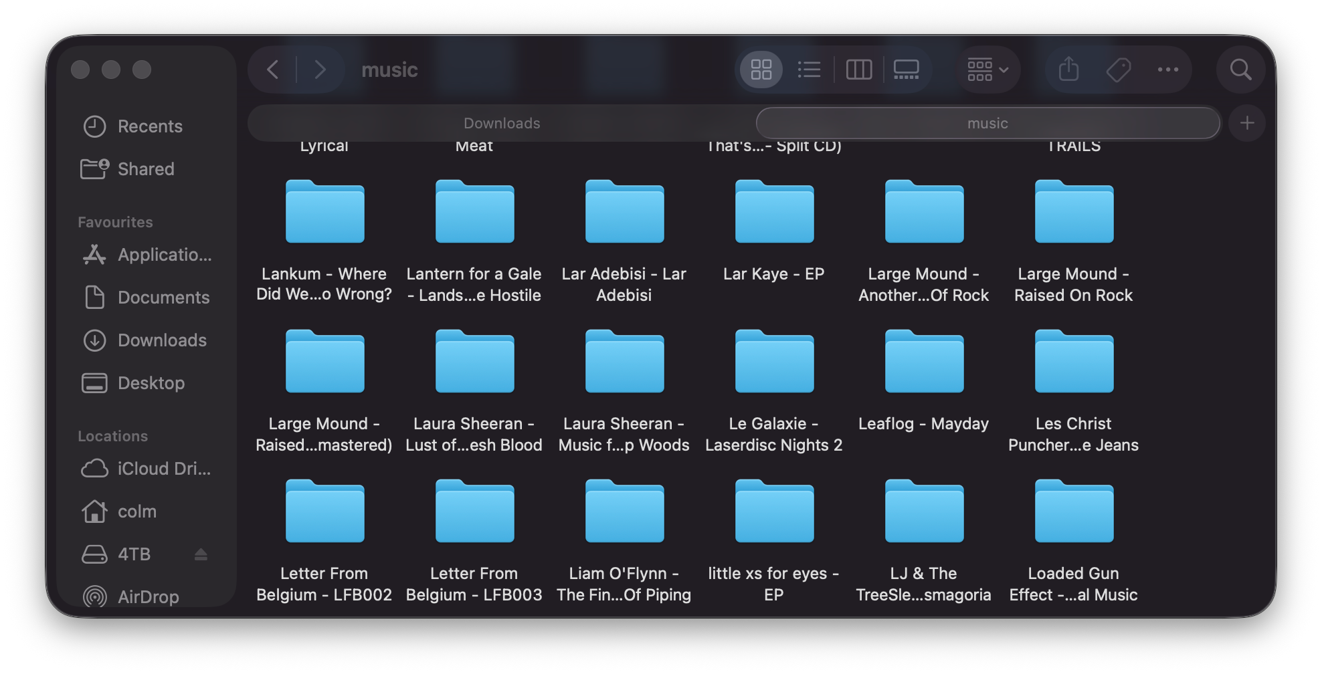Select the Lantern for a Gale folder
The height and width of the screenshot is (674, 1322).
(475, 211)
